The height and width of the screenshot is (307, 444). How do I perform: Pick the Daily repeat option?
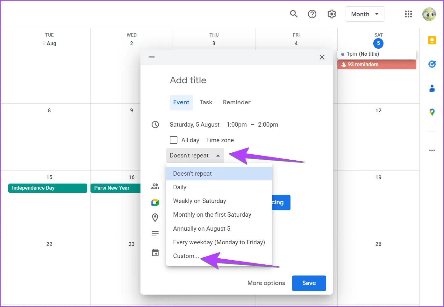coord(180,187)
